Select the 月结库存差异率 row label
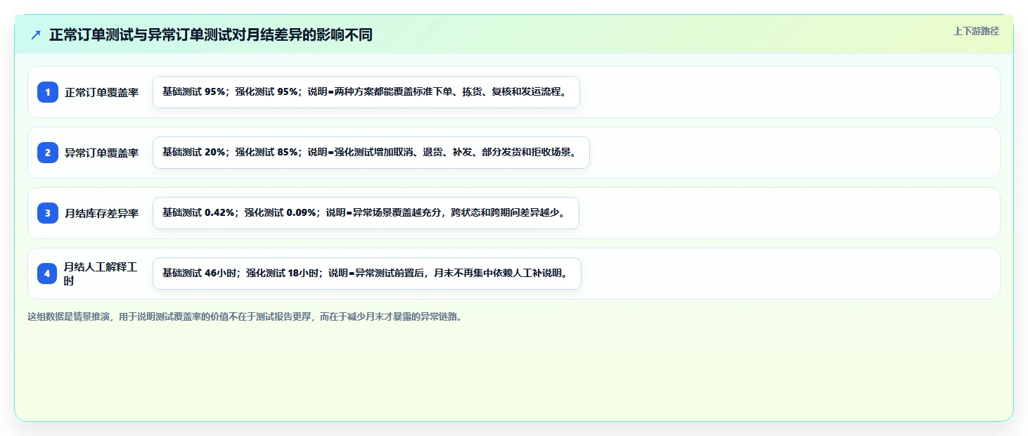1028x436 pixels. click(102, 213)
